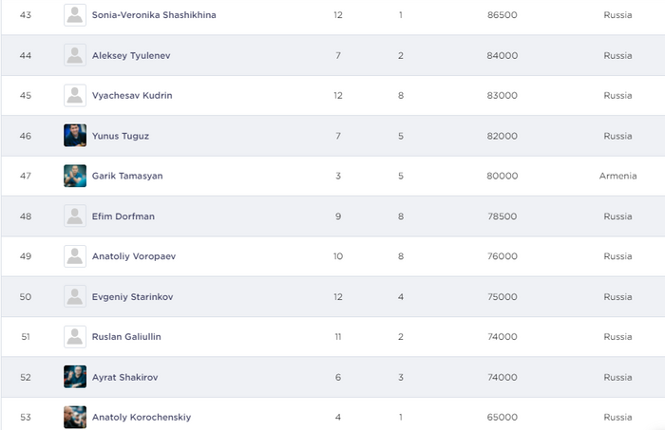Click Anatoly Korochenskiy's name link
Image resolution: width=665 pixels, height=430 pixels.
[x=142, y=417]
